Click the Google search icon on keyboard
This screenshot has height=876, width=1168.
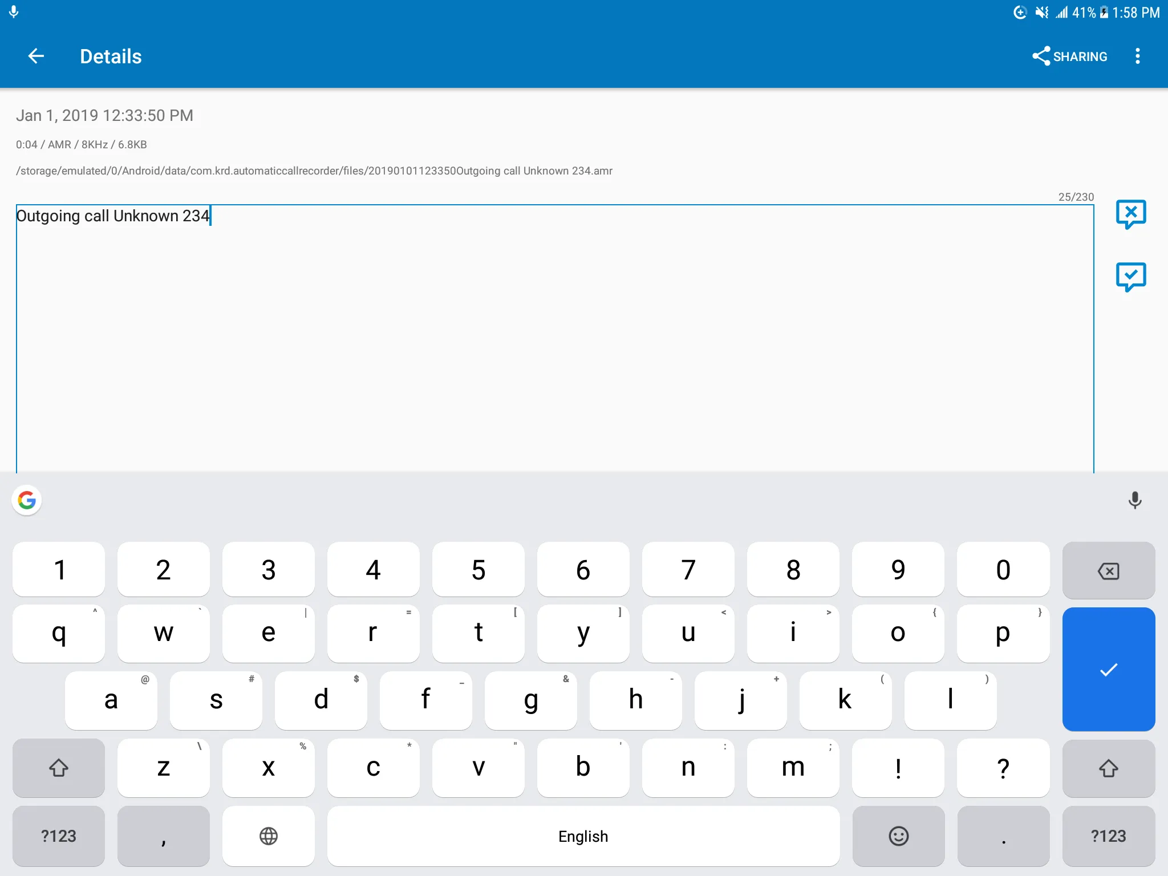pyautogui.click(x=27, y=501)
